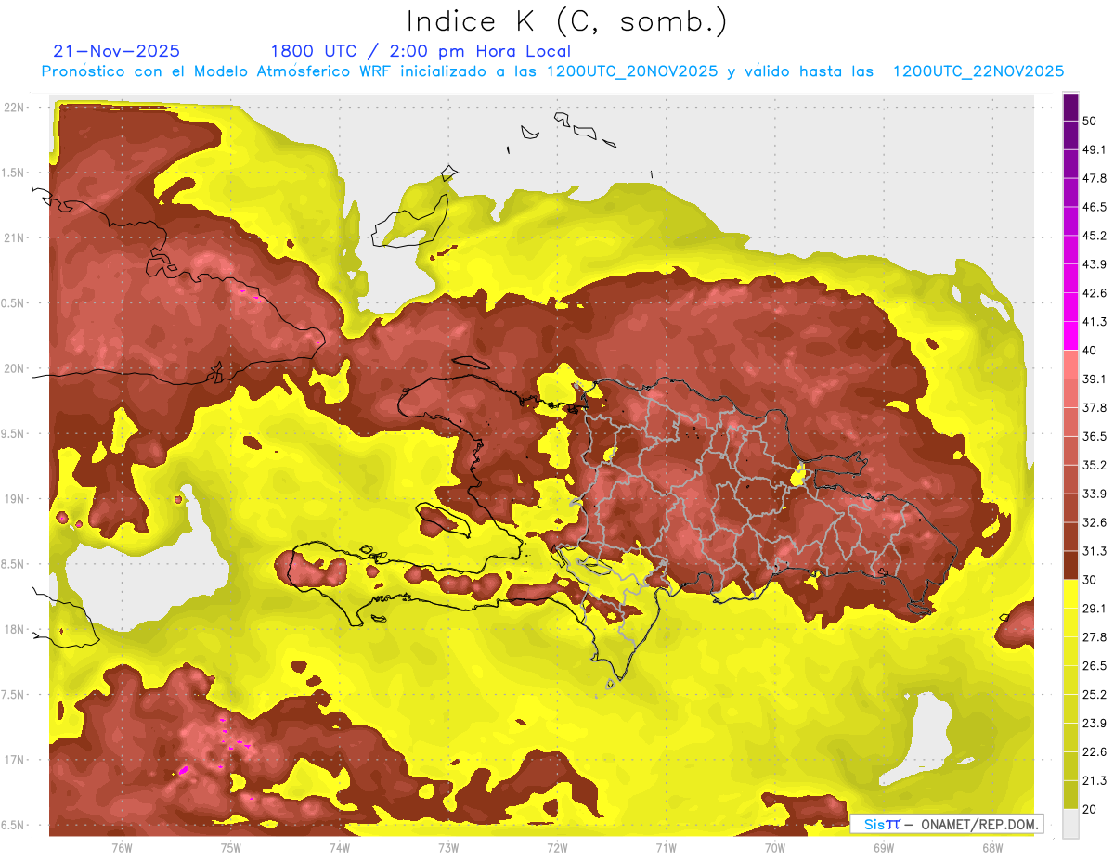Click the colorbar value "35.2"
1114x860 pixels.
click(x=1095, y=465)
